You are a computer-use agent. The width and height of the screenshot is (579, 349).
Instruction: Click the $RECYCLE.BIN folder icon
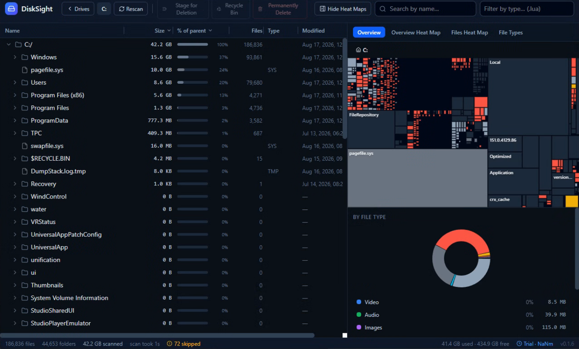click(x=25, y=159)
